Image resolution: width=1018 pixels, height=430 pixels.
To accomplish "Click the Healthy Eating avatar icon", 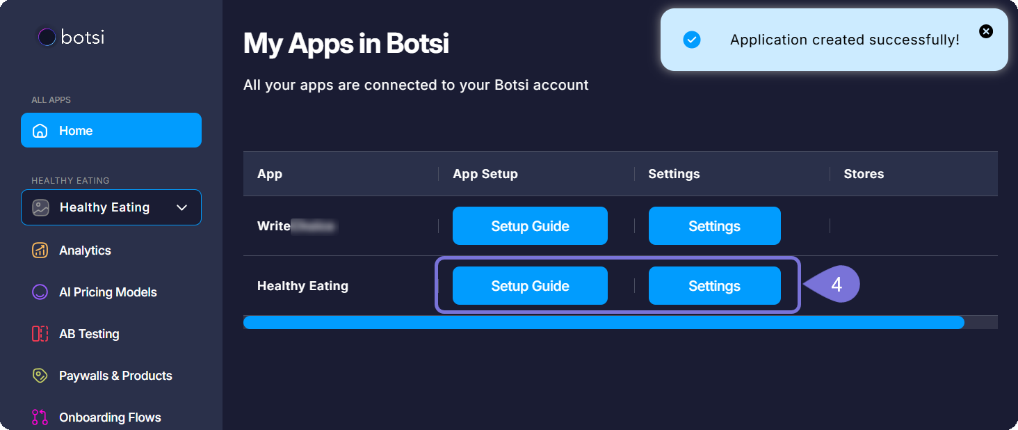I will click(40, 207).
